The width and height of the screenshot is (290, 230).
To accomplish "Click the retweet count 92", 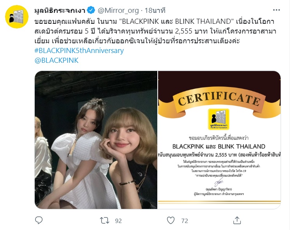I will (x=118, y=221).
